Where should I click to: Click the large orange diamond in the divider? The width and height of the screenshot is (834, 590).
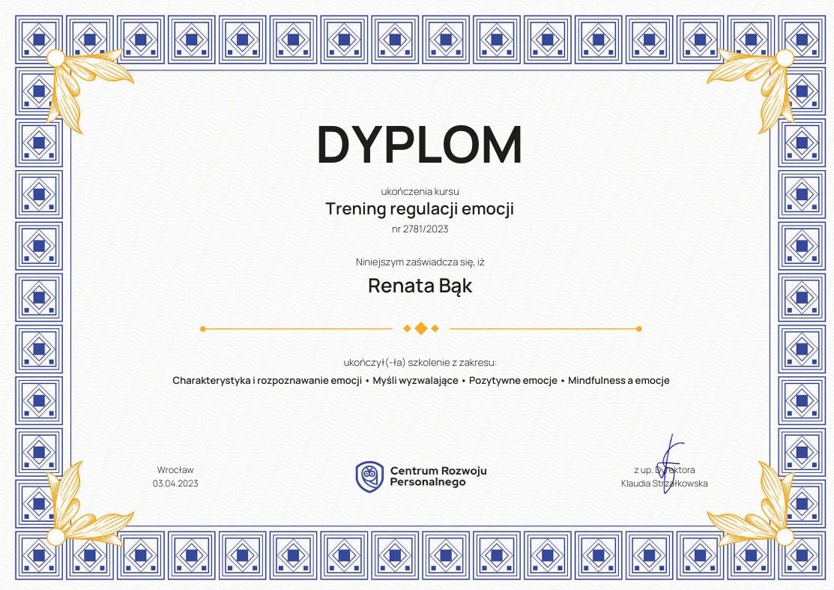[x=420, y=328]
